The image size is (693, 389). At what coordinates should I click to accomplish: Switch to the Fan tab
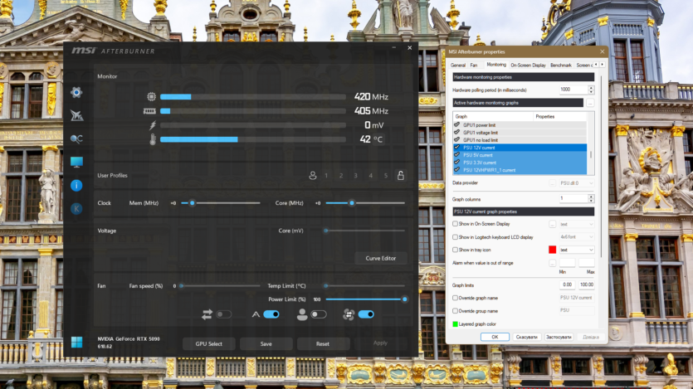(474, 66)
